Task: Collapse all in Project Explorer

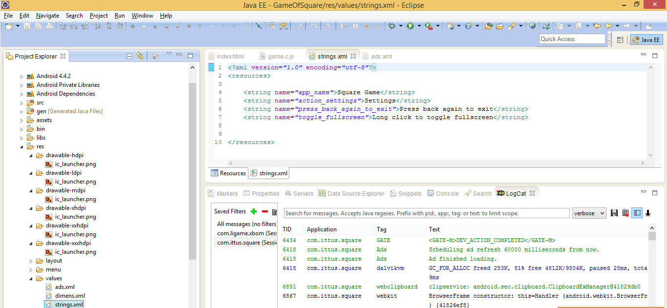Action: [x=129, y=56]
